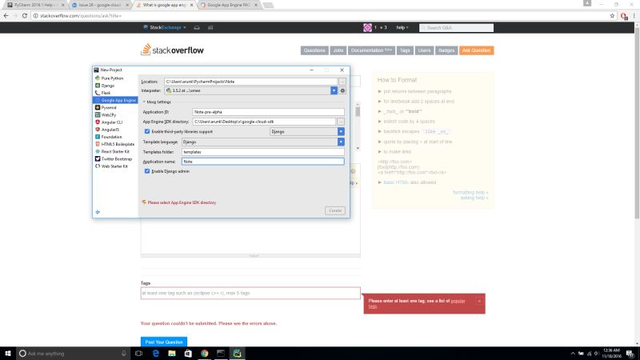Open popular tags link in error

[x=458, y=301]
